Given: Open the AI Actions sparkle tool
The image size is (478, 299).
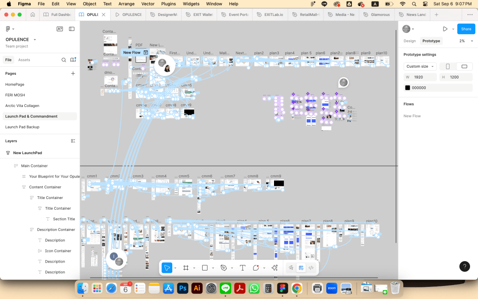Looking at the screenshot, I should click(x=274, y=268).
